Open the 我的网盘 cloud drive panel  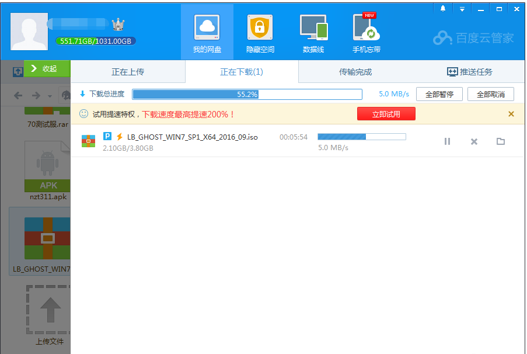(207, 32)
